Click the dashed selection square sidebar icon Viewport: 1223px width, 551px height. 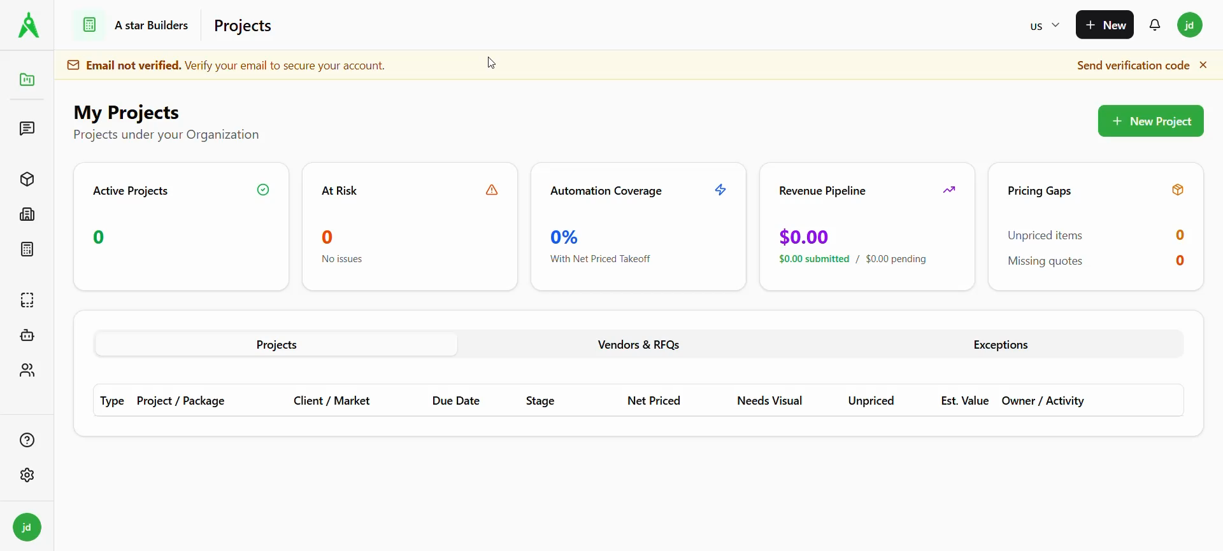click(27, 300)
